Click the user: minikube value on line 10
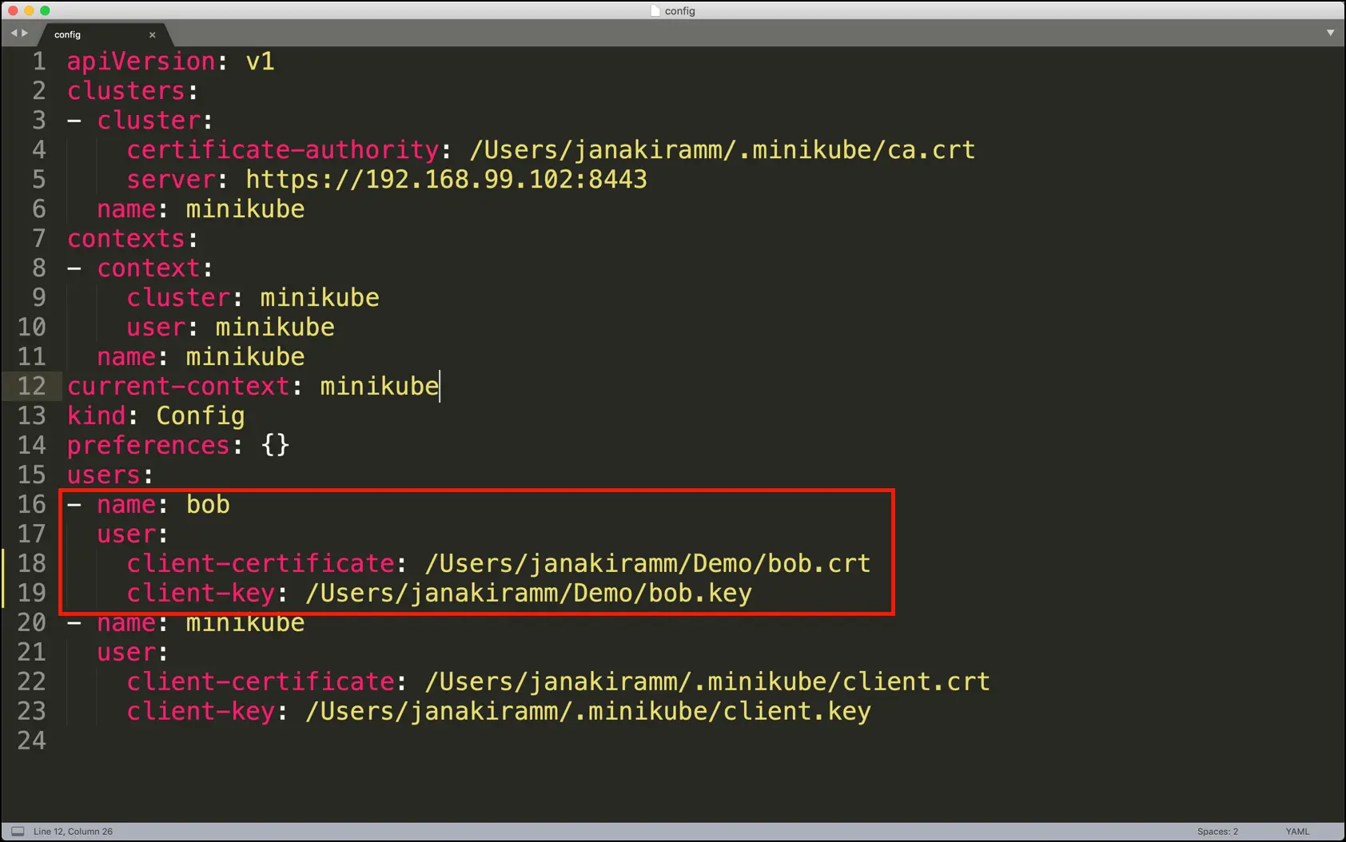 click(x=275, y=328)
